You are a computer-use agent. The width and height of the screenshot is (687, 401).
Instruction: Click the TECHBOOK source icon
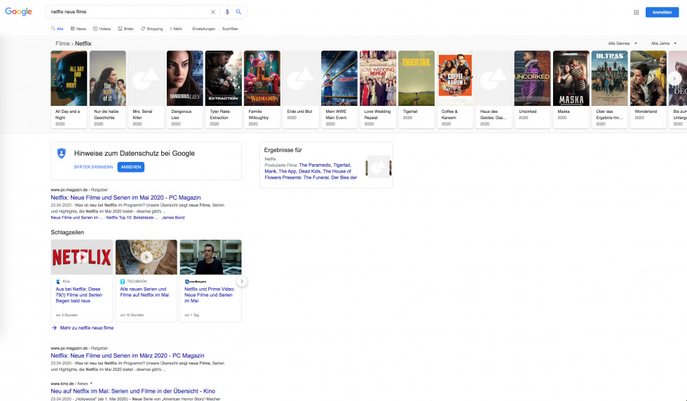pos(123,281)
